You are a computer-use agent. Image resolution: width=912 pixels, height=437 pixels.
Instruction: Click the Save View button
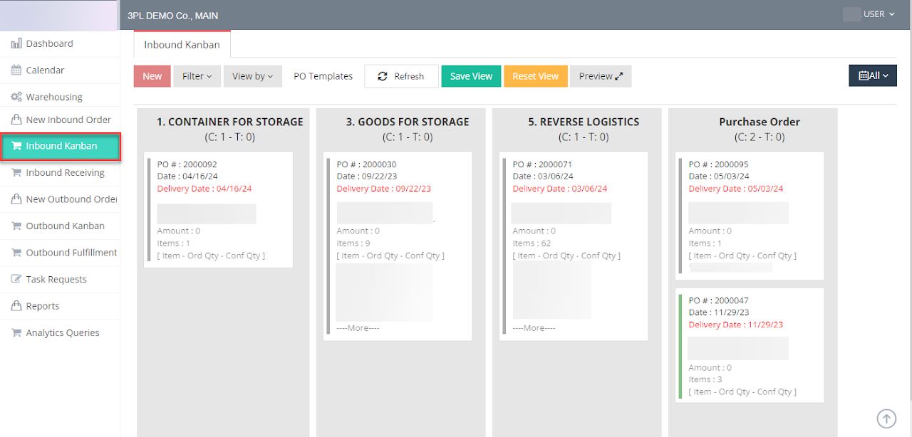pyautogui.click(x=471, y=76)
